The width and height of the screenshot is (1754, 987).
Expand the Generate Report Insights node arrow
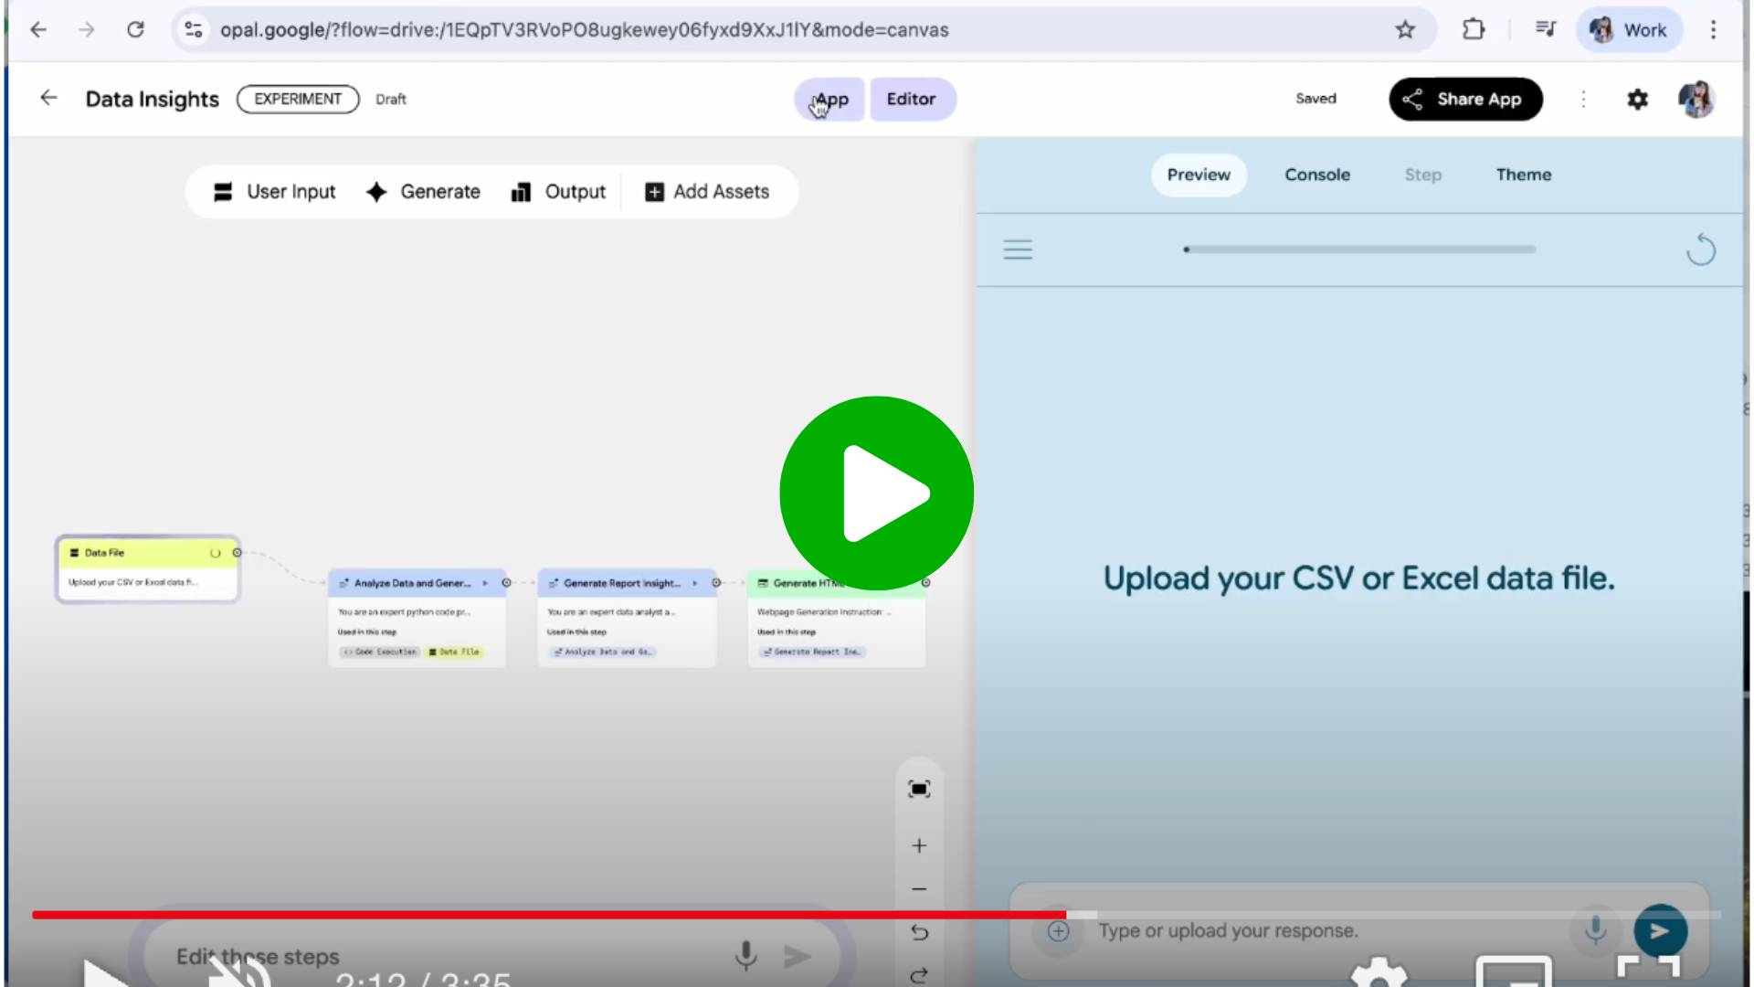(x=695, y=583)
